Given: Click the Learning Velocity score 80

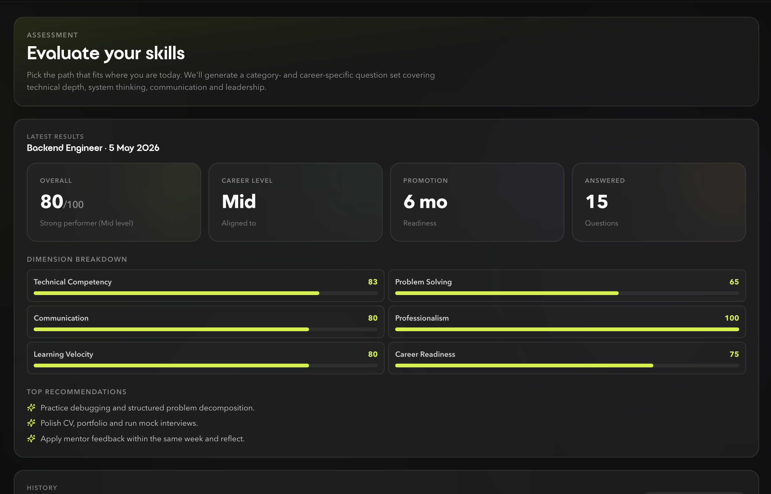Looking at the screenshot, I should [x=373, y=355].
